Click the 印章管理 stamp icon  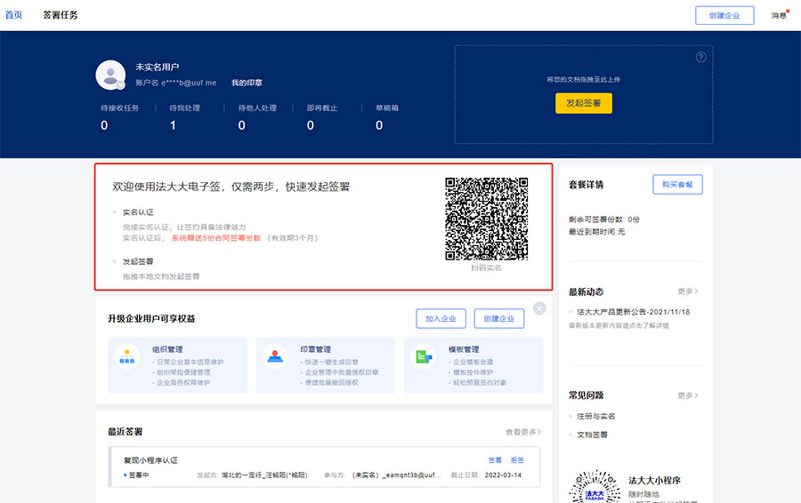275,356
